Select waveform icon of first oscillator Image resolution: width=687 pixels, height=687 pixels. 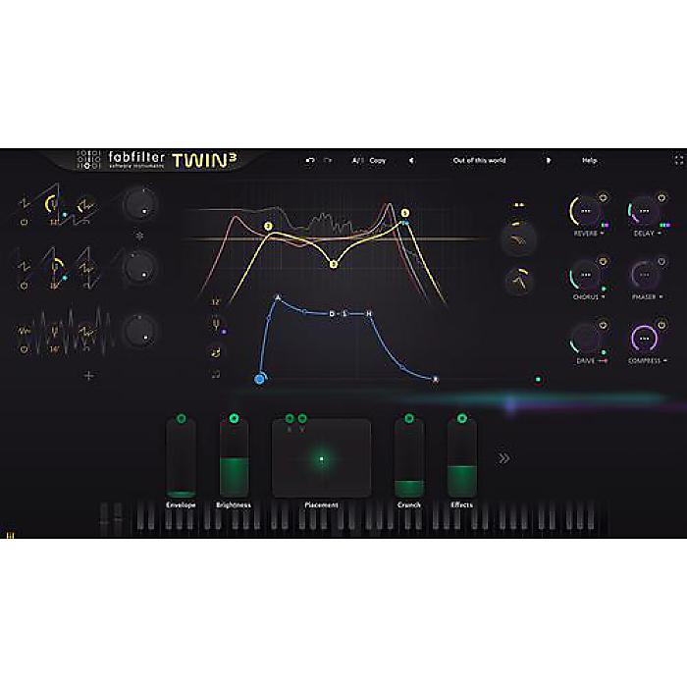click(x=25, y=203)
